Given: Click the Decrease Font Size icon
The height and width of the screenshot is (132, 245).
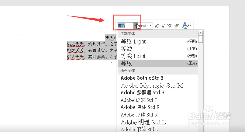Looking at the screenshot, I should pos(164,26).
